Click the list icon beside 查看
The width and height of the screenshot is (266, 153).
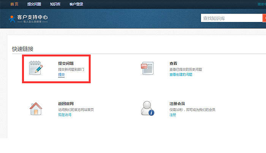[147, 68]
